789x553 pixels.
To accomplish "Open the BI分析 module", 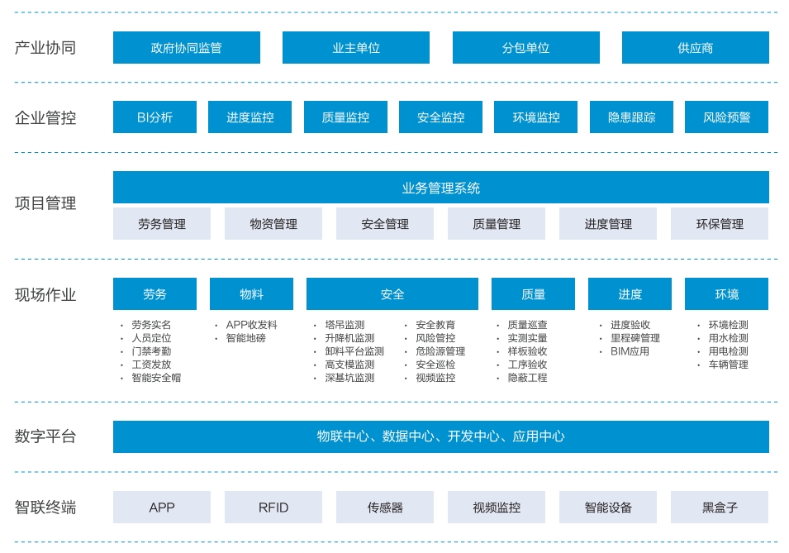I will (x=154, y=117).
